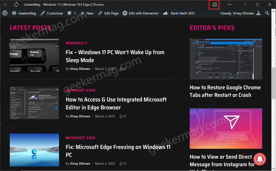The width and height of the screenshot is (276, 171).
Task: Choose Edit with Elementor
Action: pyautogui.click(x=144, y=13)
